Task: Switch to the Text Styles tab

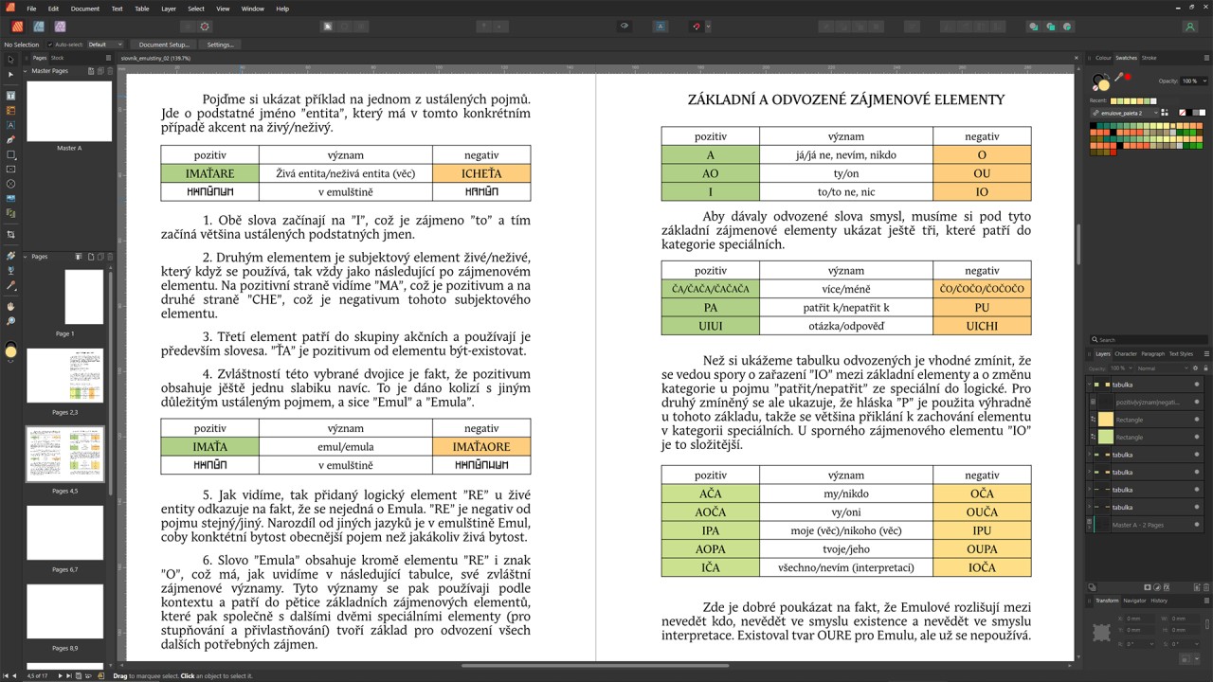Action: (x=1181, y=353)
